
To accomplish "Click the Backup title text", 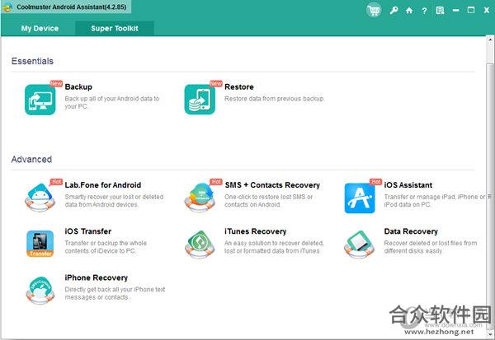I will (78, 86).
